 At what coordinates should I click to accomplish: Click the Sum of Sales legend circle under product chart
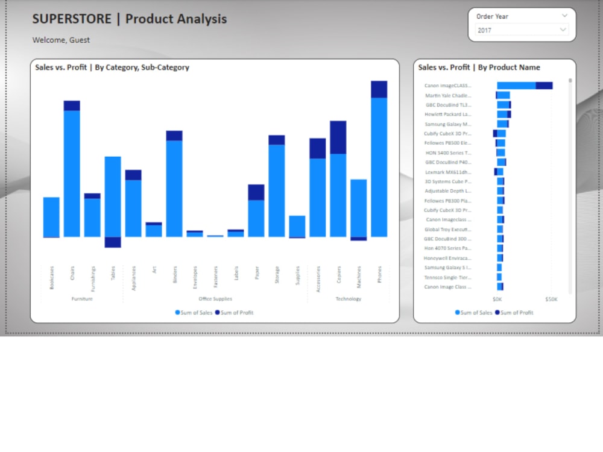click(x=457, y=313)
